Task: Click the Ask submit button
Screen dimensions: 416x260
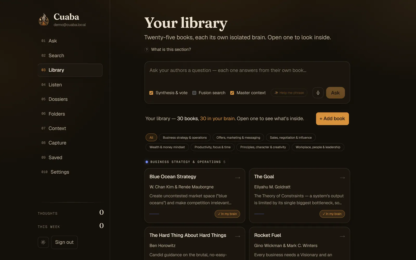Action: 335,93
